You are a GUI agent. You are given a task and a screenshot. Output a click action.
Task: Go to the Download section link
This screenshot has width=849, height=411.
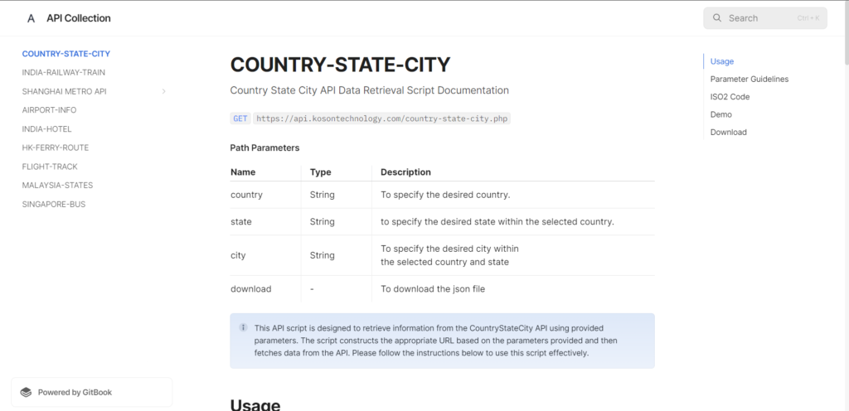click(729, 133)
